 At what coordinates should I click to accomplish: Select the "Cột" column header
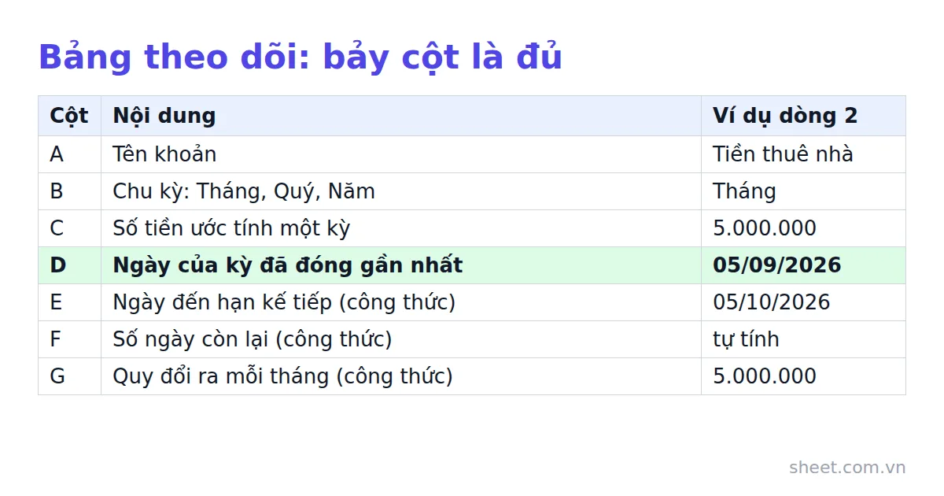pyautogui.click(x=69, y=116)
